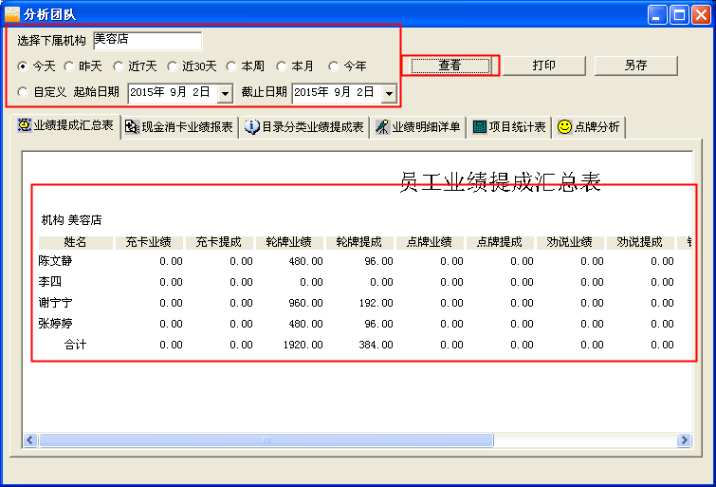Screen dimensions: 716x487
Task: Click the scroll right arrow
Action: pyautogui.click(x=684, y=440)
